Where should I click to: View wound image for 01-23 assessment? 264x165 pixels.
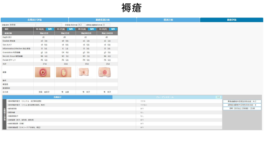point(106,72)
